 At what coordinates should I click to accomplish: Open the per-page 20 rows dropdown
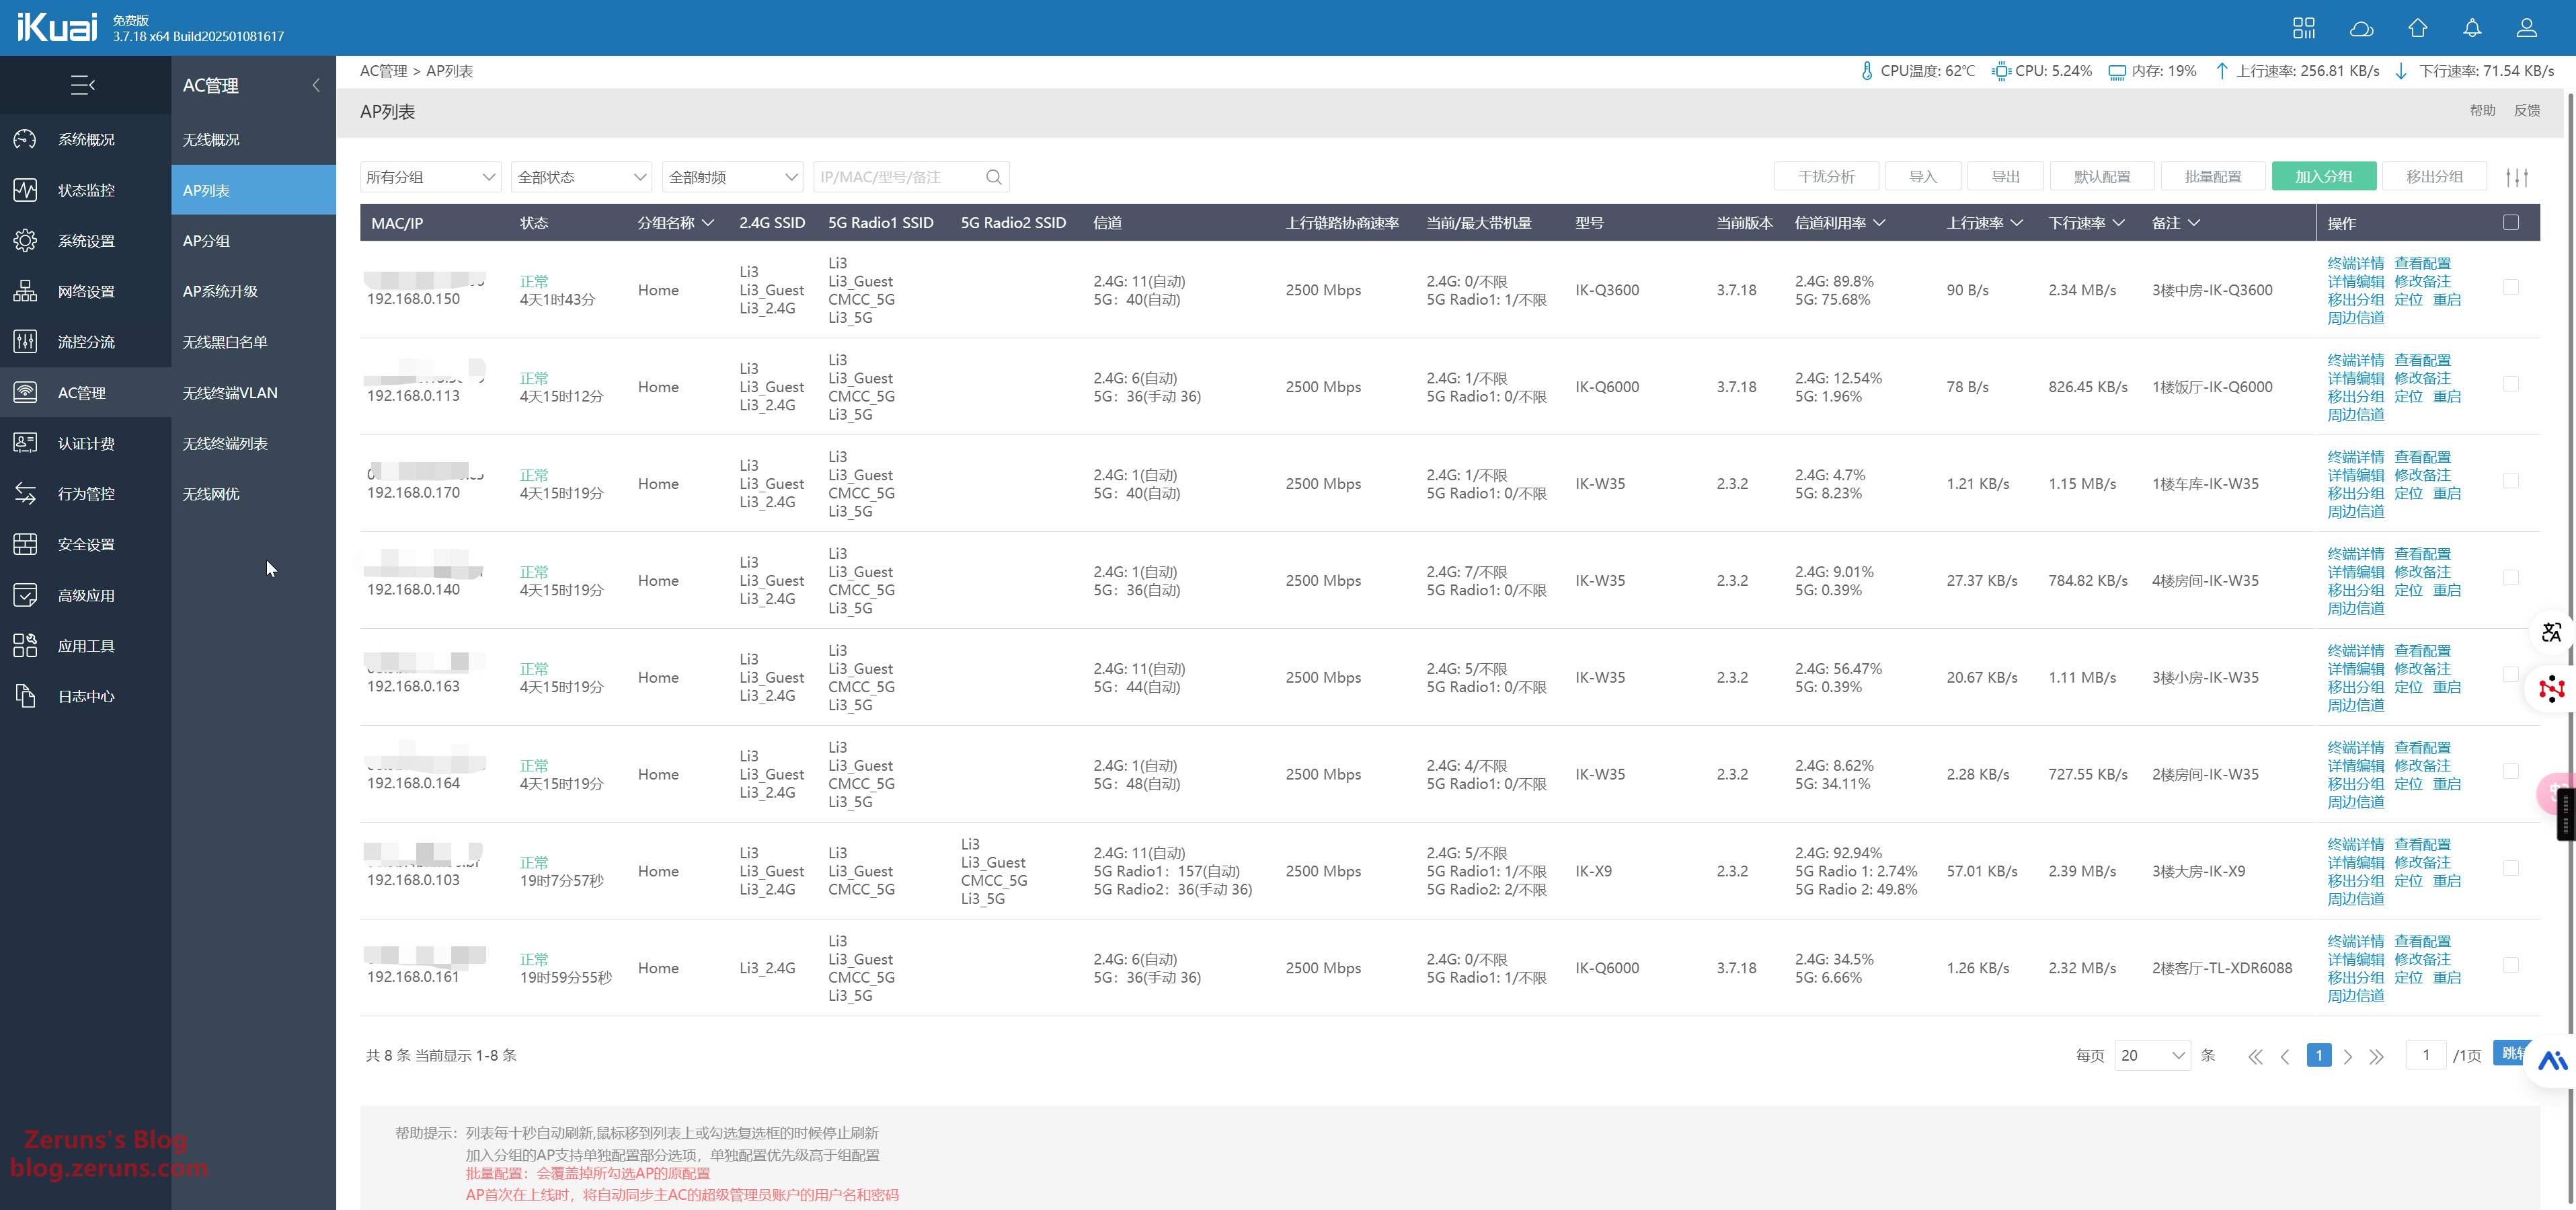coord(2151,1055)
